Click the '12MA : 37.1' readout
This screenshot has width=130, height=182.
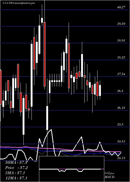pyautogui.click(x=16, y=178)
